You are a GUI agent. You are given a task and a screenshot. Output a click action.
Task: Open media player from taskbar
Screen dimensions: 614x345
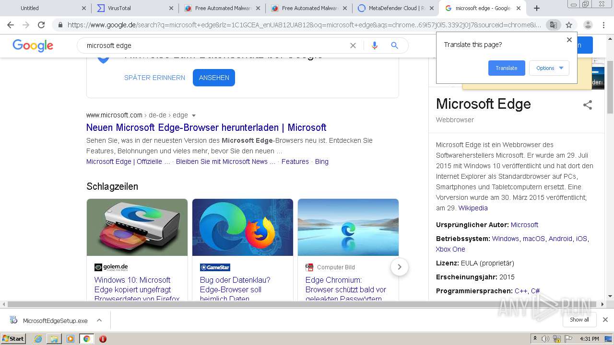point(71,339)
